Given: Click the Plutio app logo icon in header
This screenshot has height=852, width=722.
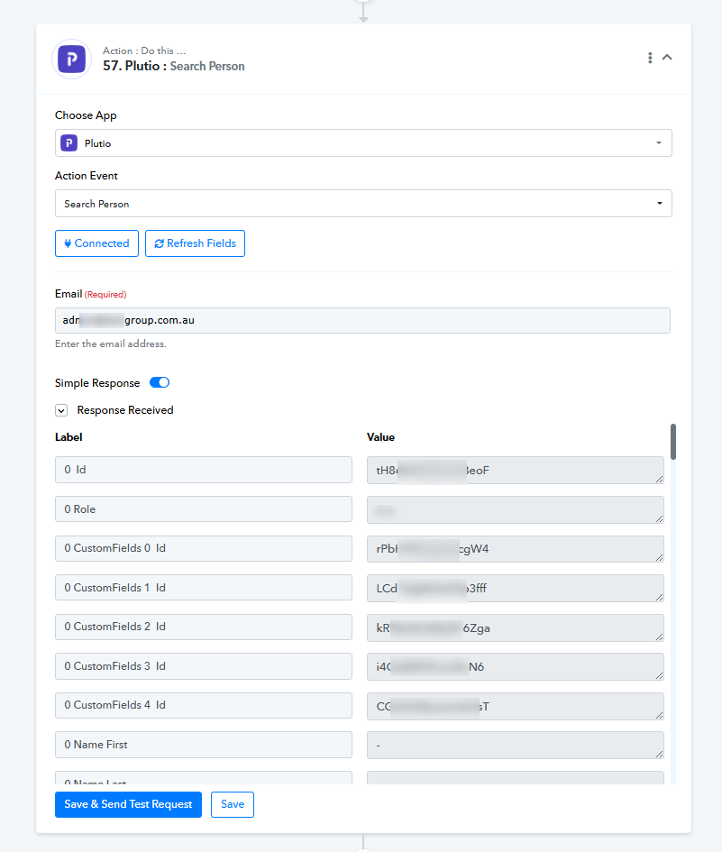Looking at the screenshot, I should point(71,59).
